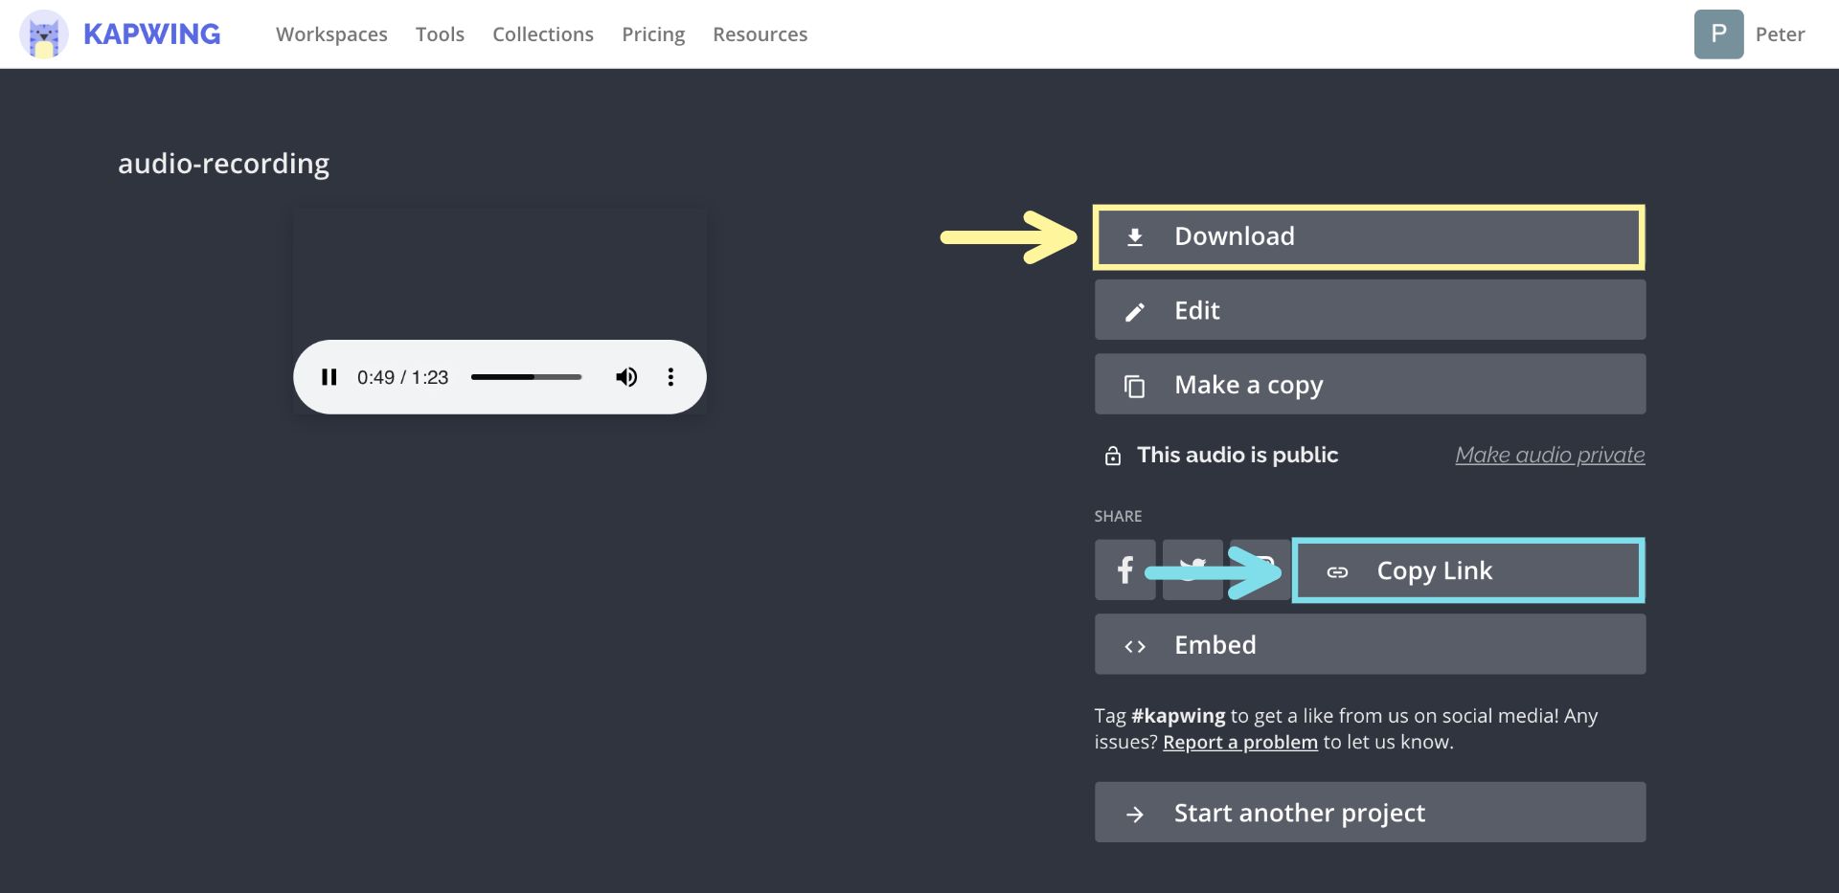Click the Download button

tap(1369, 236)
